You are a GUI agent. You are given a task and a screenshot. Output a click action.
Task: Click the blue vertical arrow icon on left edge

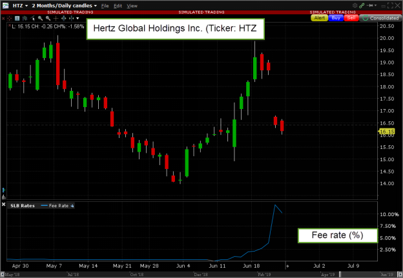click(x=4, y=190)
